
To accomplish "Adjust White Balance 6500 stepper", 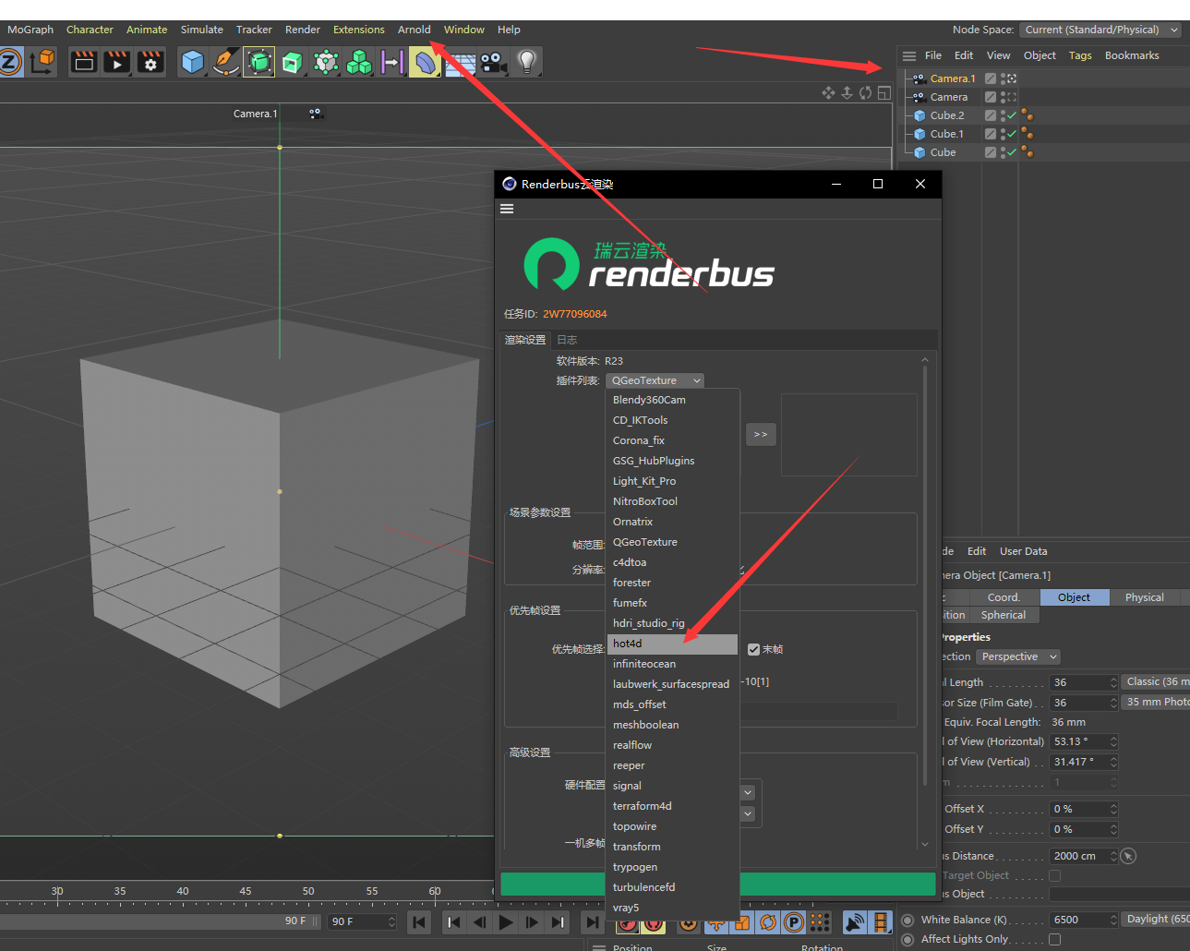I will 1113,920.
